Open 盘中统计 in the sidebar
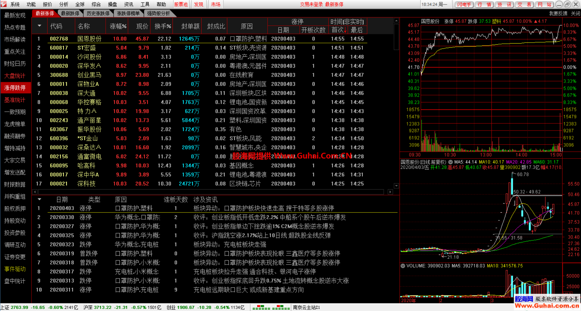The image size is (581, 311). click(15, 281)
